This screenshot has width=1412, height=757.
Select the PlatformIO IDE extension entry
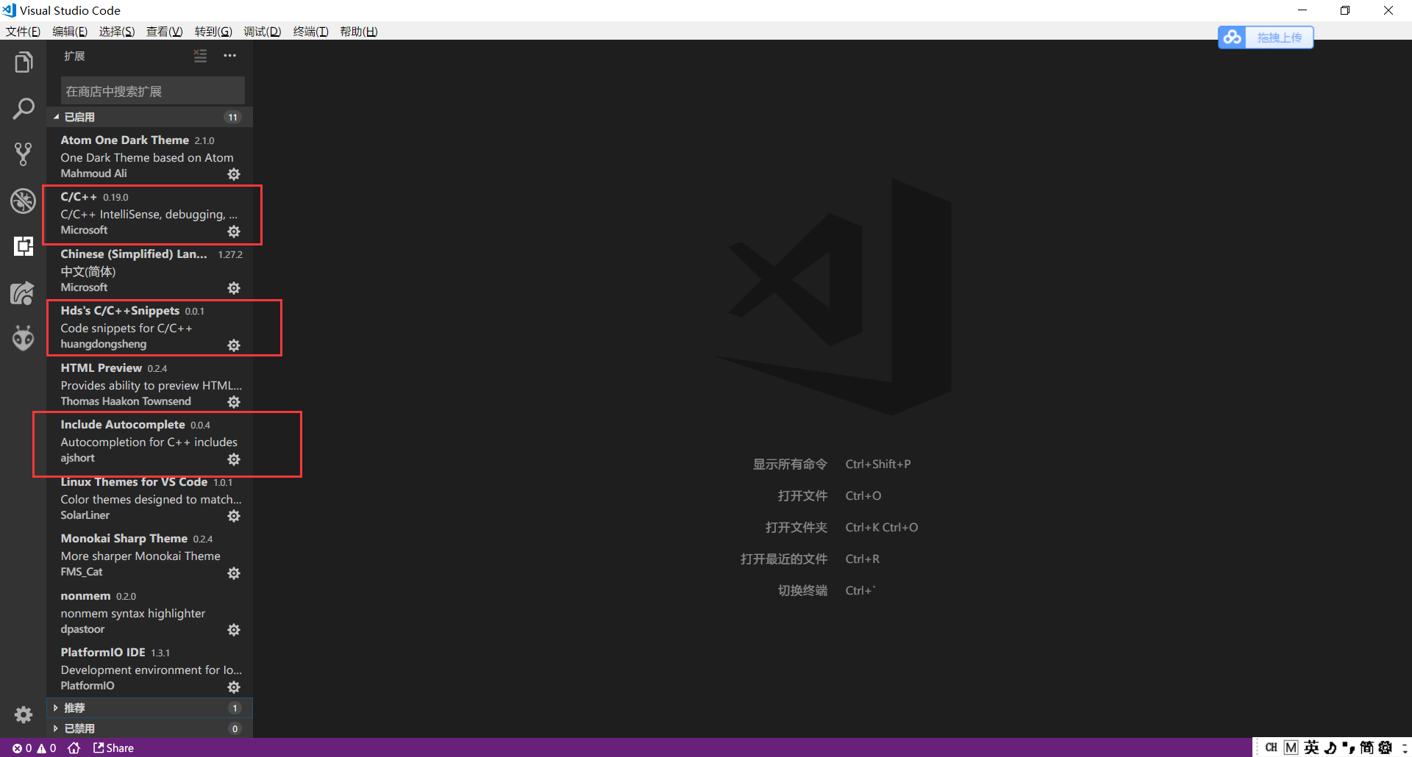pos(150,669)
